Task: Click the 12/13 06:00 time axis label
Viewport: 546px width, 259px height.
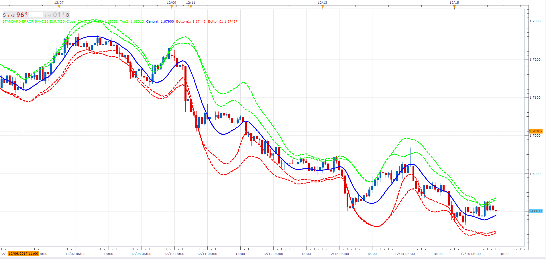Action: point(339,254)
